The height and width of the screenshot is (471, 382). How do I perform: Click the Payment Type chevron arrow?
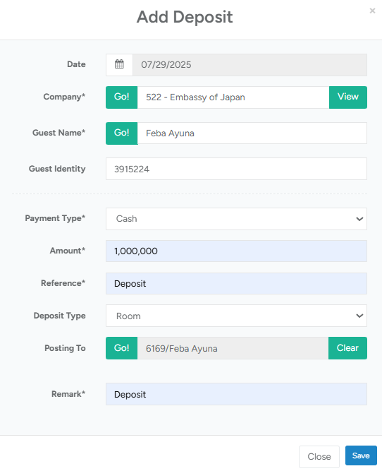pos(359,219)
